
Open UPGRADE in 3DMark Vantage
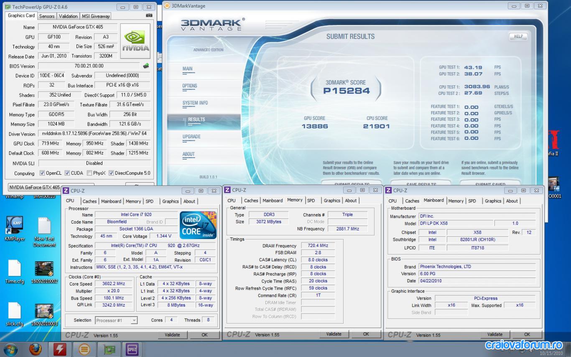click(191, 137)
